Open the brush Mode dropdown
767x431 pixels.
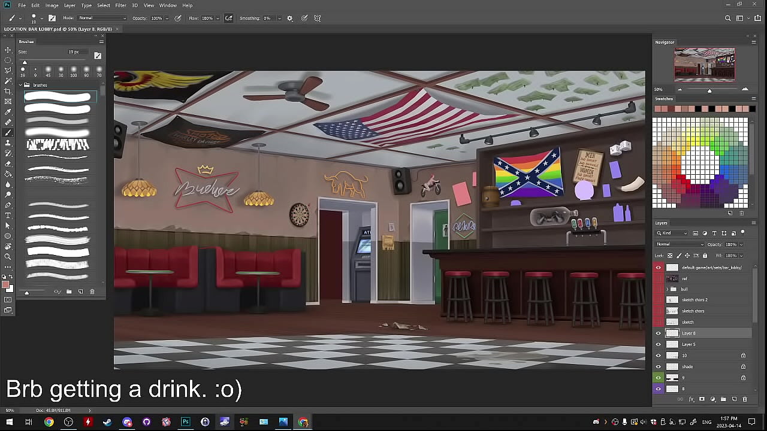coord(102,19)
